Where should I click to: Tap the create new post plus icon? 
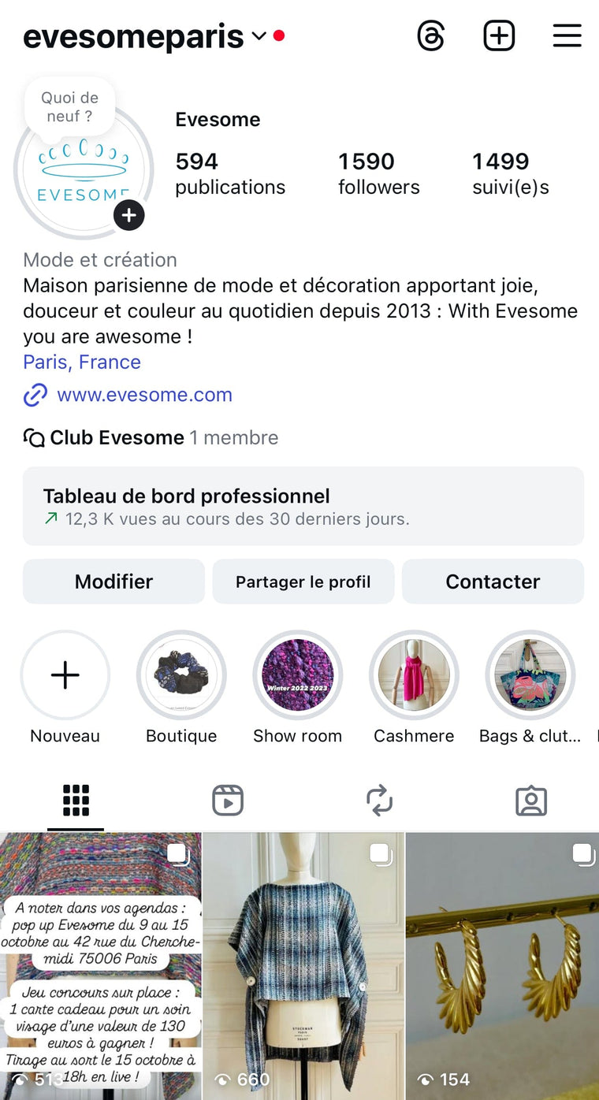[x=499, y=36]
